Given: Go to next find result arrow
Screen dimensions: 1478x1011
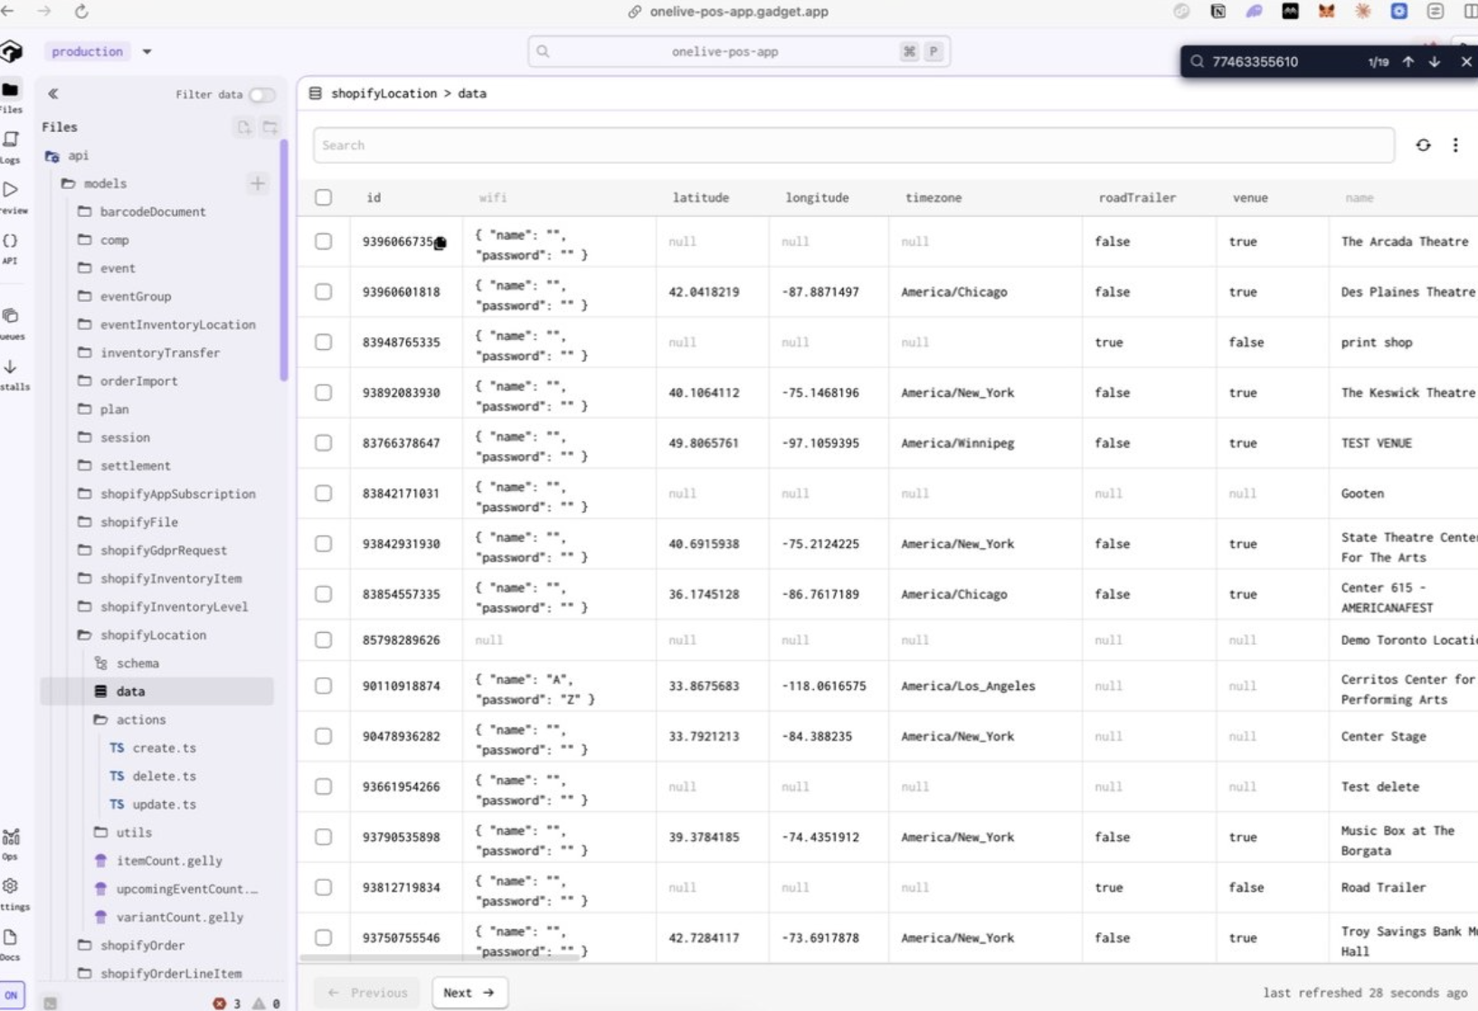Looking at the screenshot, I should point(1435,61).
